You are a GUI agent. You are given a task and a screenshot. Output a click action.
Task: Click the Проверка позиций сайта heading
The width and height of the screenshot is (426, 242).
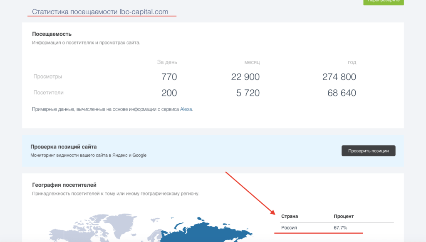click(64, 147)
